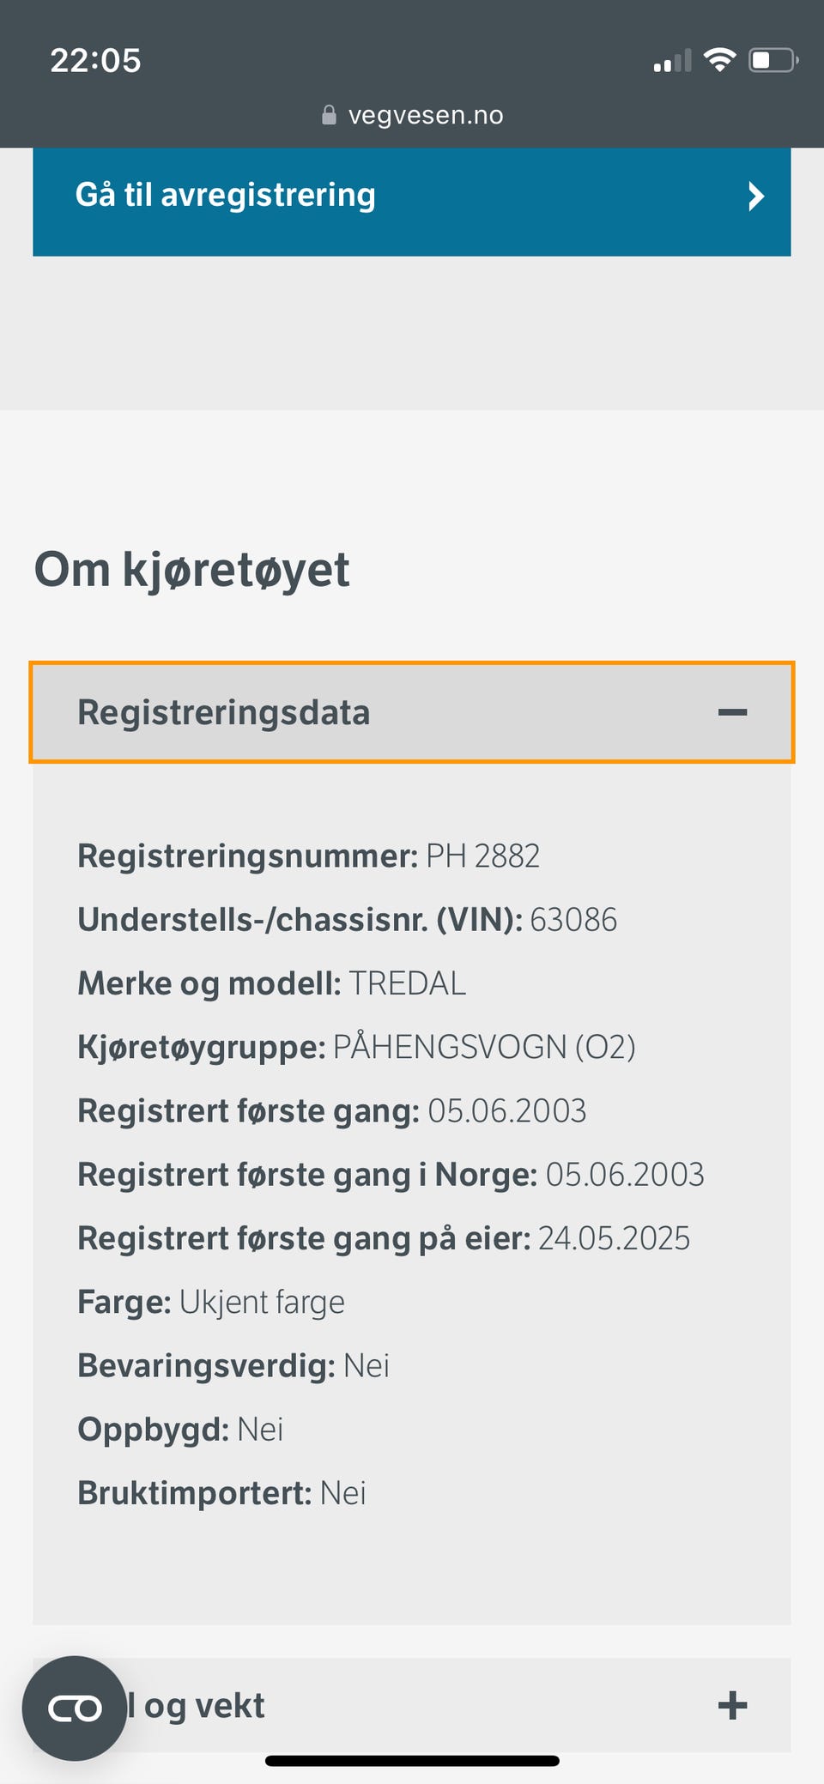Tap the Kjøretøygruppe value PÅHENGSVOGN (O2)

click(x=484, y=1047)
